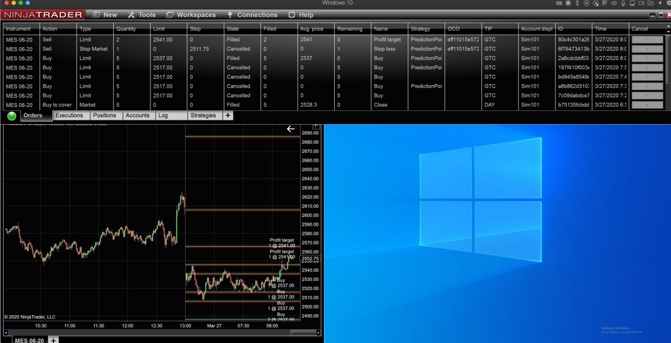Click the first CD/DVD disc icon
671x343 pixels.
[x=586, y=3]
